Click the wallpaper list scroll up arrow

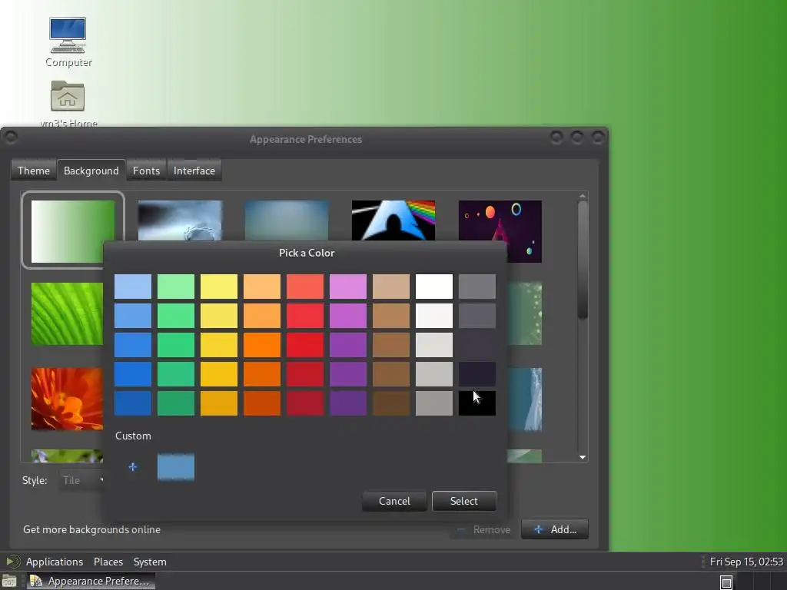(583, 196)
